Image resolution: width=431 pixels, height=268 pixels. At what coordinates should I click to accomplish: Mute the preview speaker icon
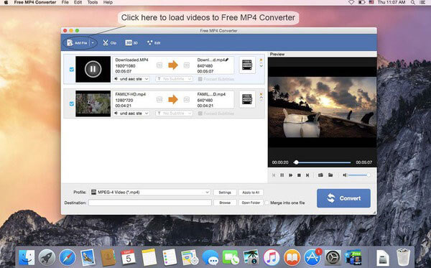coord(345,175)
